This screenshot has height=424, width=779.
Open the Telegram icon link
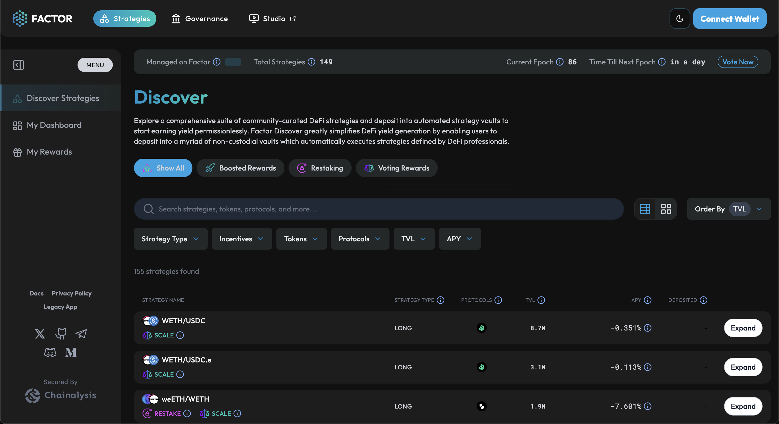[81, 334]
